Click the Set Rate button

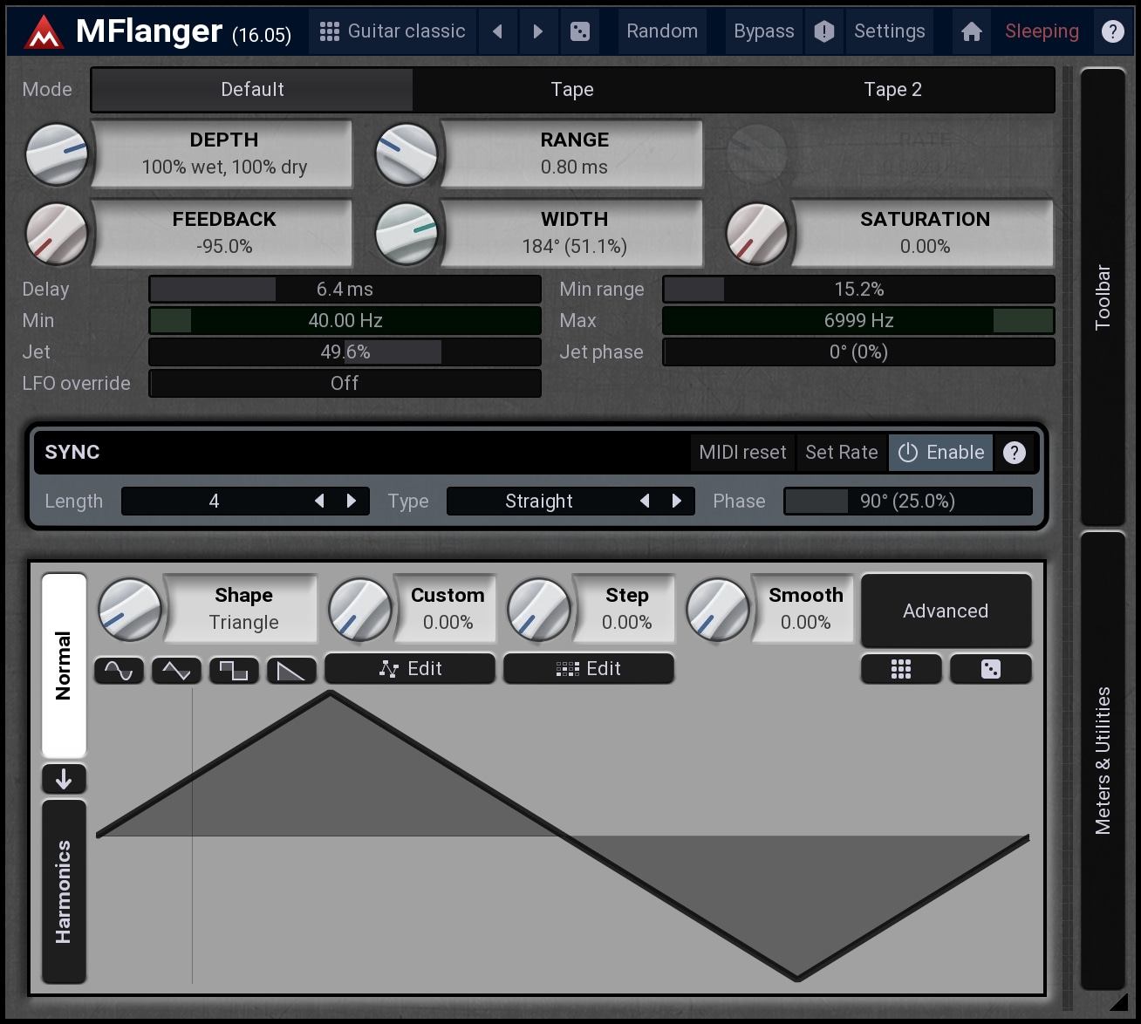842,452
